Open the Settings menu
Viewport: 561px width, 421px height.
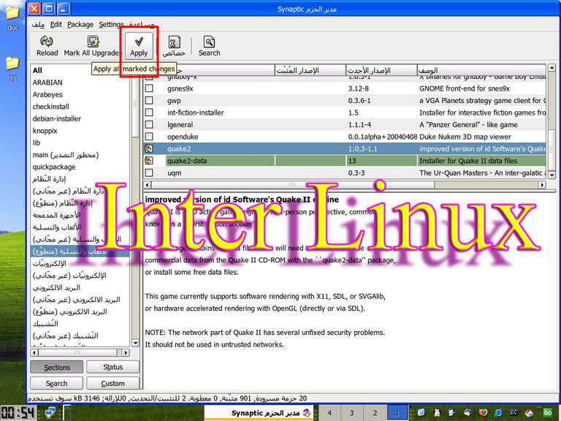(111, 24)
